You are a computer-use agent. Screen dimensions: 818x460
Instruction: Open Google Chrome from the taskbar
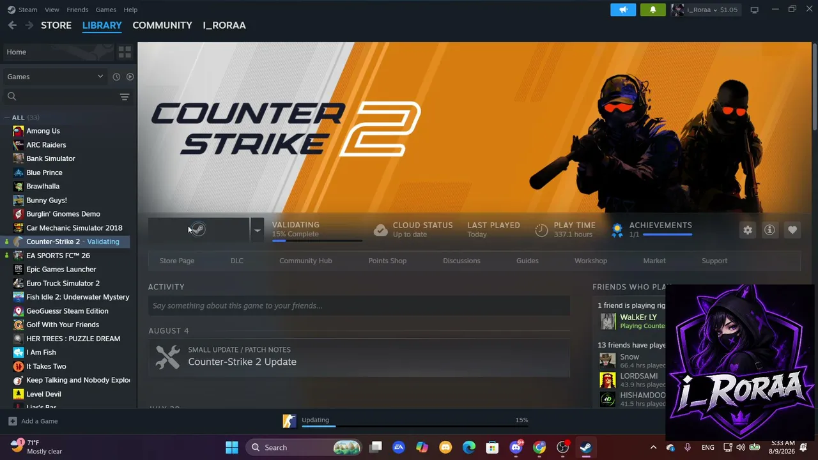[x=539, y=447]
